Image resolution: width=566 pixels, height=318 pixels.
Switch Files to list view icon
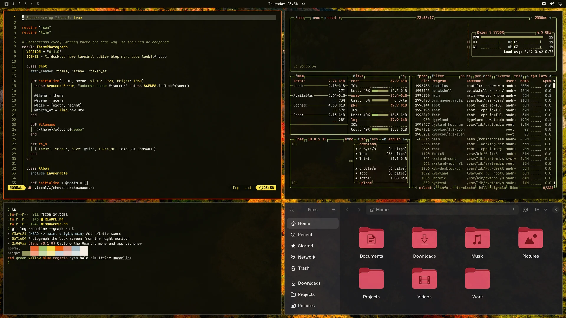click(x=537, y=210)
